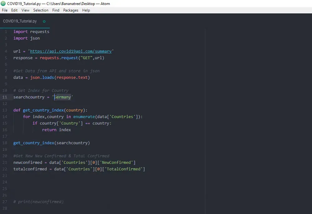
Task: Click line number 13 in the gutter
Action: click(x=5, y=110)
